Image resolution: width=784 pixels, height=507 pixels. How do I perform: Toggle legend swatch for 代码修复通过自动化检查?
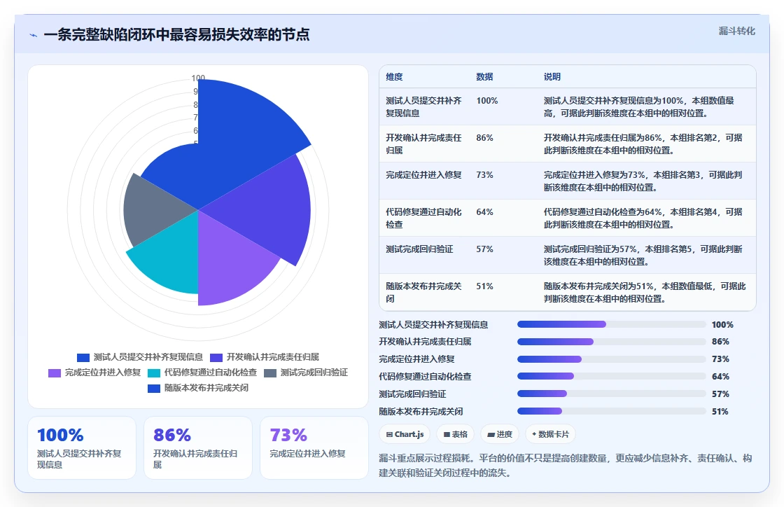click(x=154, y=373)
